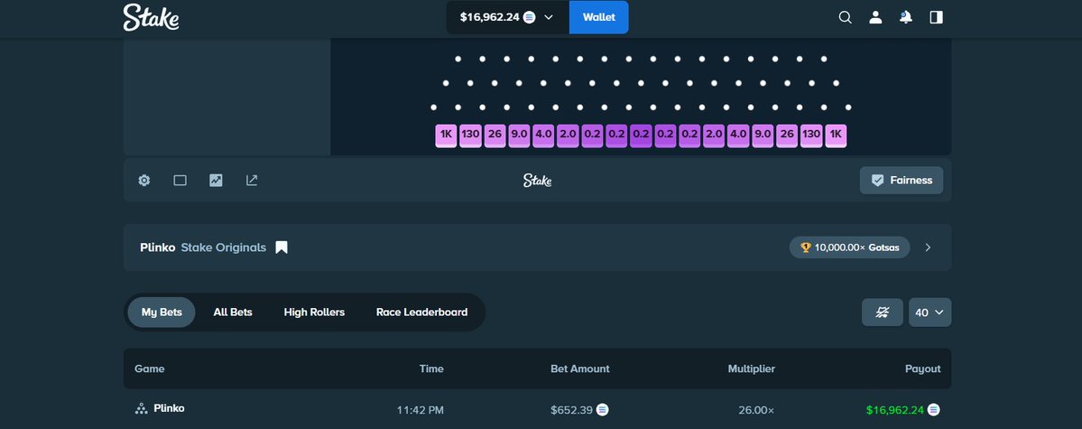Image resolution: width=1082 pixels, height=429 pixels.
Task: Open the Fairness button
Action: [x=902, y=181]
